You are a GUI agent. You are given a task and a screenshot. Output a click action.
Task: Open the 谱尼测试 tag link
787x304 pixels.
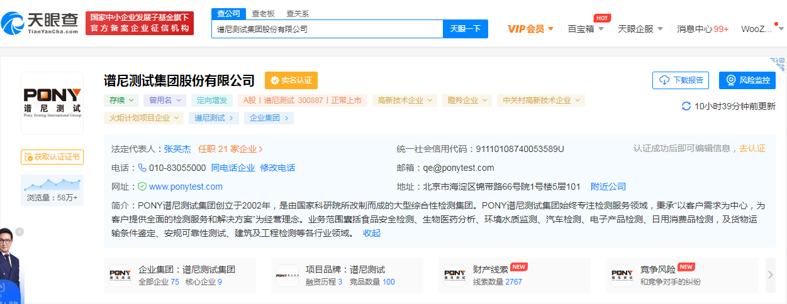click(x=214, y=117)
